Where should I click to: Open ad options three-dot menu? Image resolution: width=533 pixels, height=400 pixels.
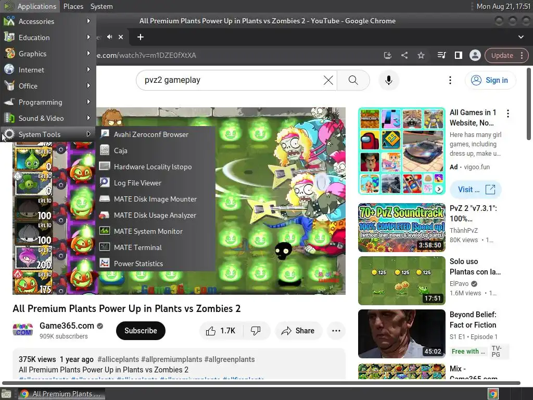(x=508, y=114)
